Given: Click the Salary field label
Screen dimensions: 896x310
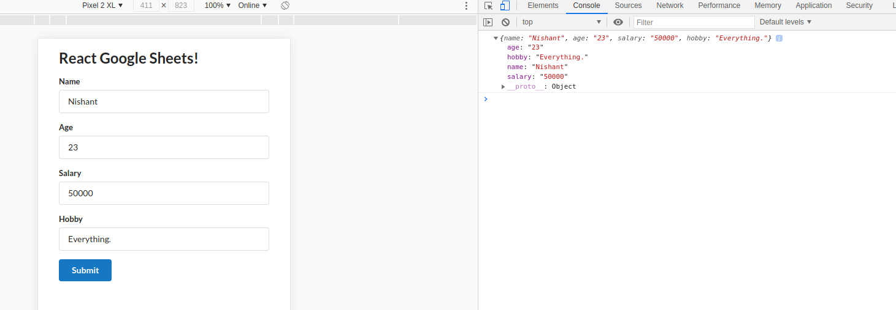Looking at the screenshot, I should pos(70,173).
